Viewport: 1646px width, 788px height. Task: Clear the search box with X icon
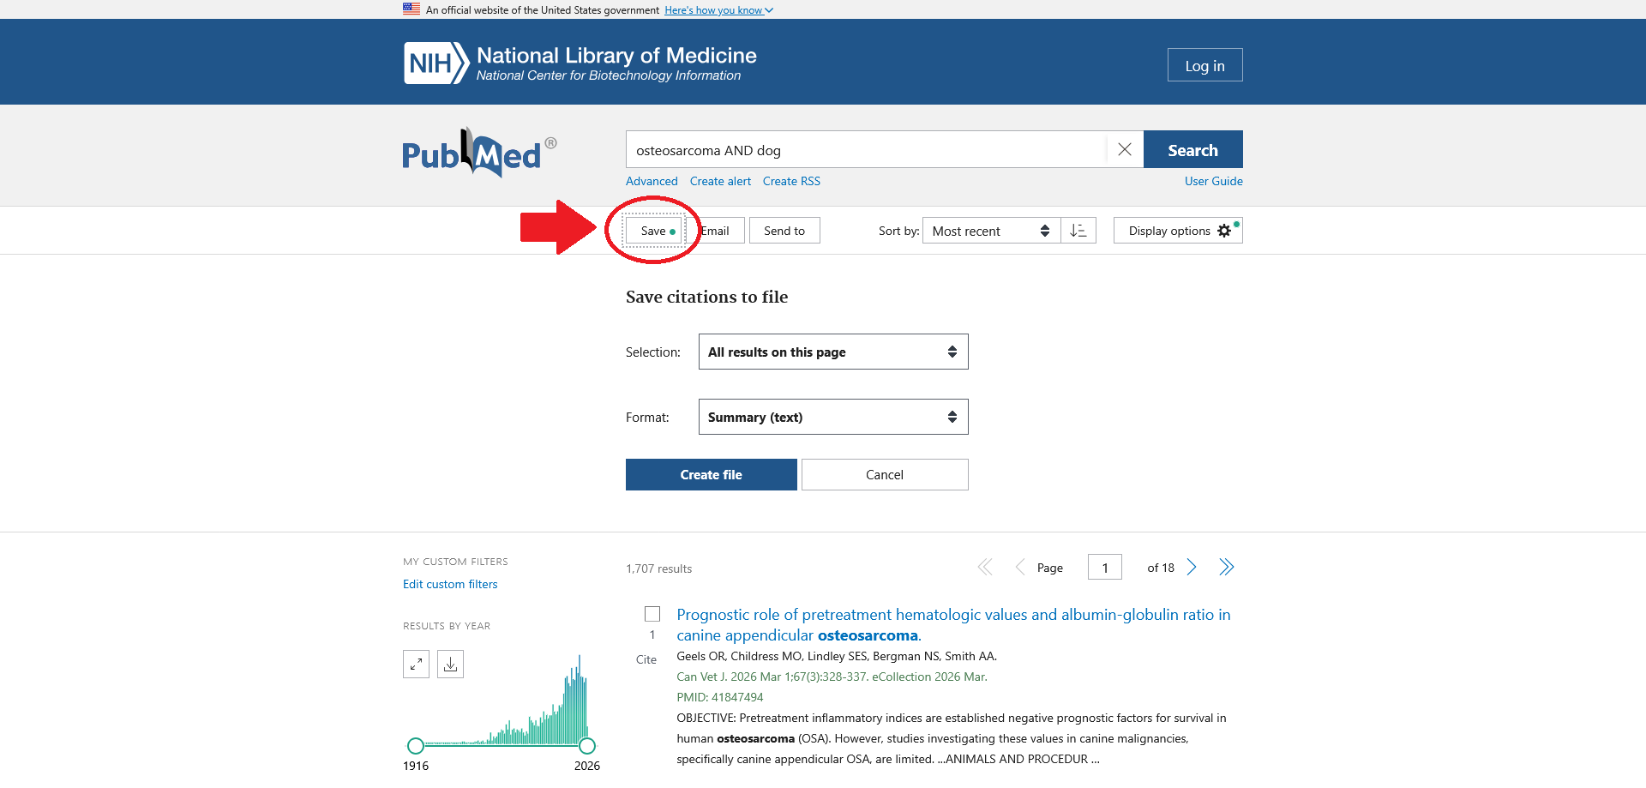pos(1125,150)
